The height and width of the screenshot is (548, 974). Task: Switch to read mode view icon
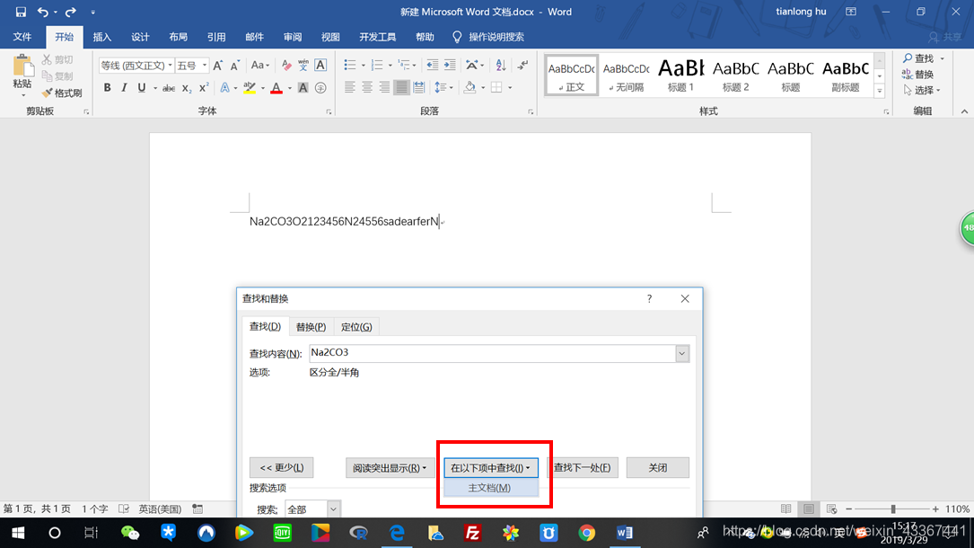click(785, 508)
